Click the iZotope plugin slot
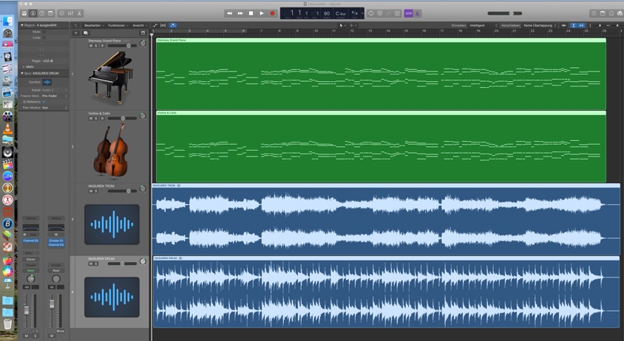The image size is (624, 341). (56, 241)
